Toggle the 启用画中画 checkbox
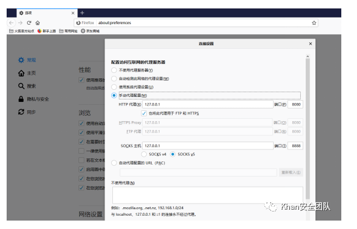 82,169
